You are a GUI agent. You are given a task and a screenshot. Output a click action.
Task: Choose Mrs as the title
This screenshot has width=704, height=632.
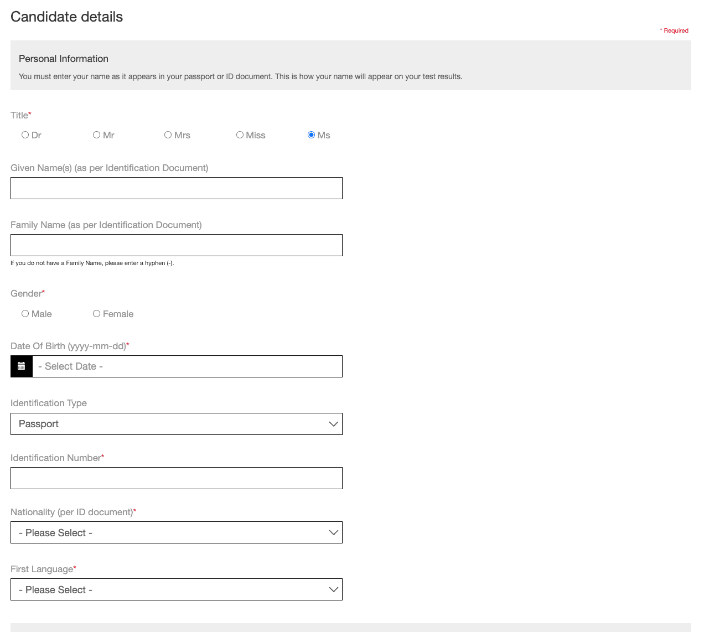168,135
